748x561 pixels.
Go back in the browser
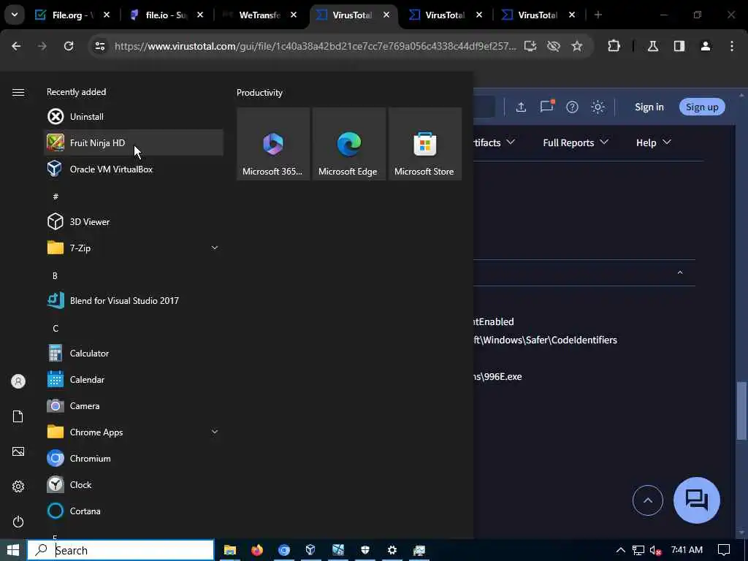tap(16, 46)
